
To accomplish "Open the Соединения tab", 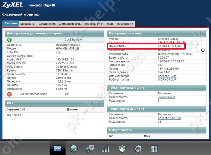I will [47, 24].
